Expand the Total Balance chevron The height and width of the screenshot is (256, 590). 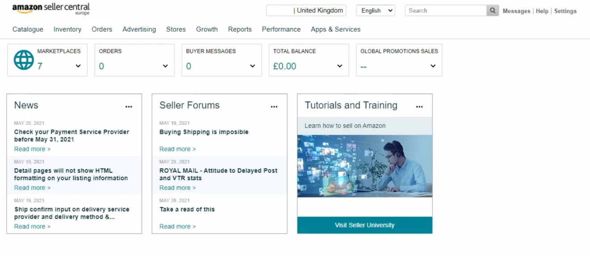pyautogui.click(x=340, y=66)
